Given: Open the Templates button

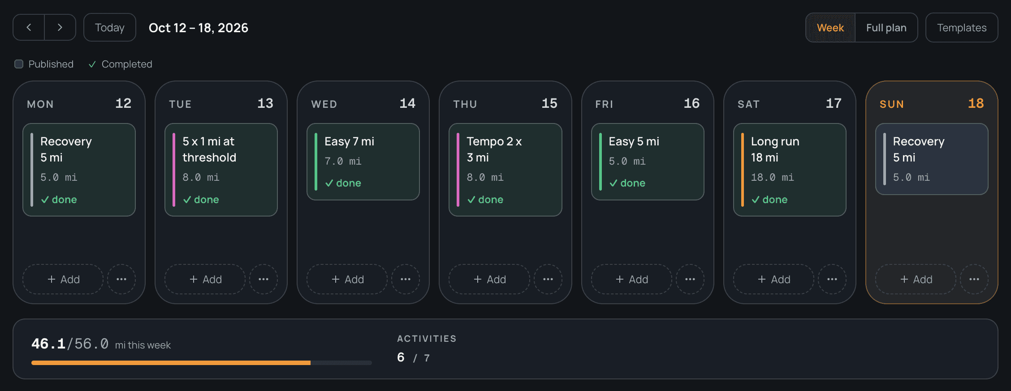Looking at the screenshot, I should click(x=962, y=28).
